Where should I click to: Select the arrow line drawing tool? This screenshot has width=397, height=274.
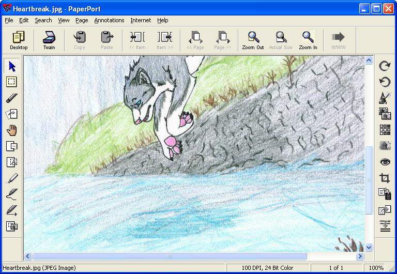12,210
